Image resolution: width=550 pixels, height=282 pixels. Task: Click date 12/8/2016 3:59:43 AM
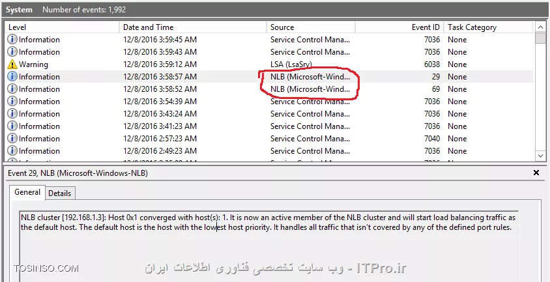[160, 52]
